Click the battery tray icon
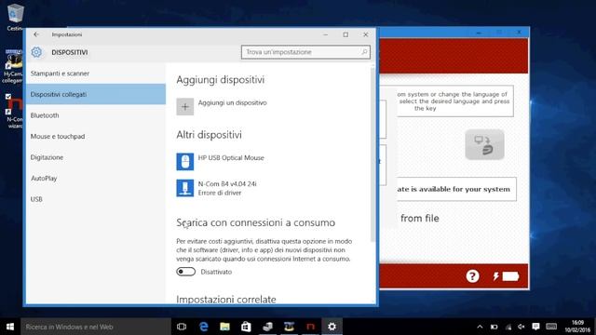596x335 pixels. click(x=494, y=327)
